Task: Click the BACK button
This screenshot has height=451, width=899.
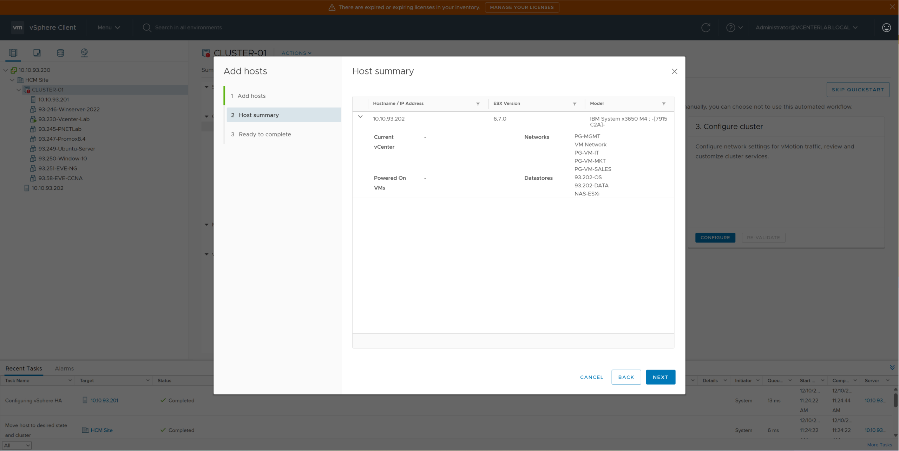Action: (x=626, y=377)
